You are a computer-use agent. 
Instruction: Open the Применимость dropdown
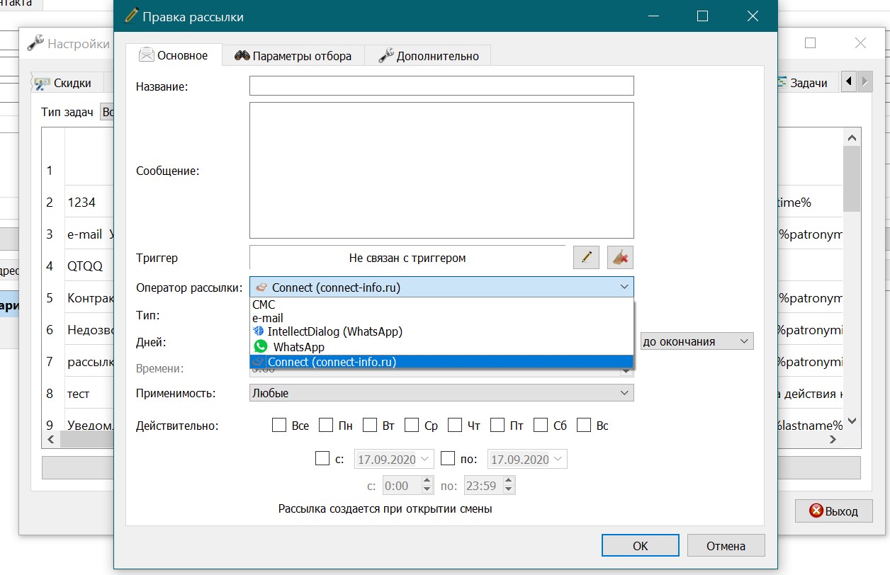tap(441, 392)
